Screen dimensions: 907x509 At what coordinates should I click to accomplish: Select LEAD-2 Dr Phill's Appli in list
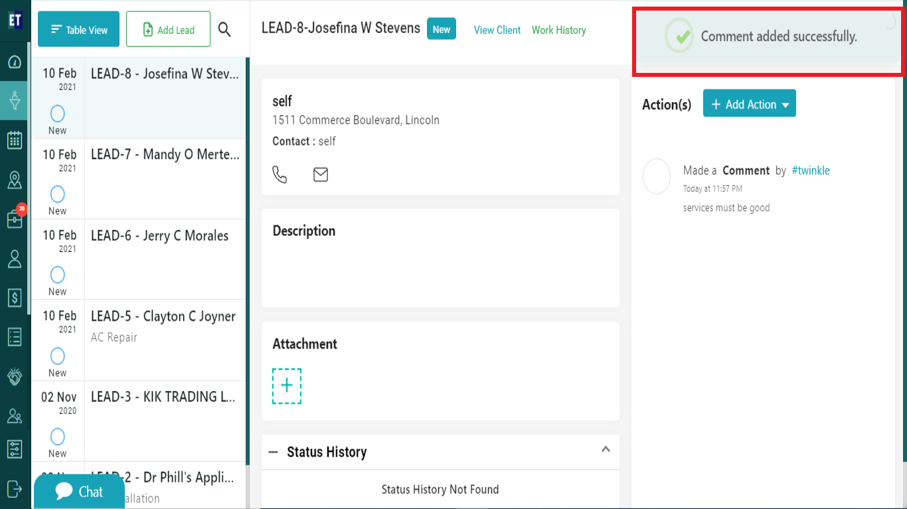tap(139, 485)
